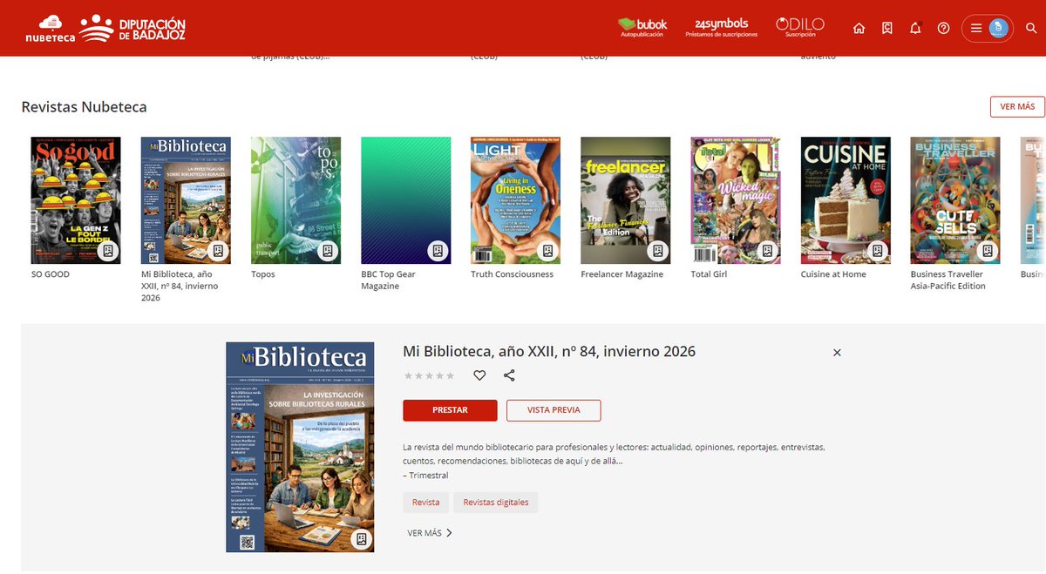1046x574 pixels.
Task: Click VER MÁS button for Revistas Nubeteca
Action: 1017,106
